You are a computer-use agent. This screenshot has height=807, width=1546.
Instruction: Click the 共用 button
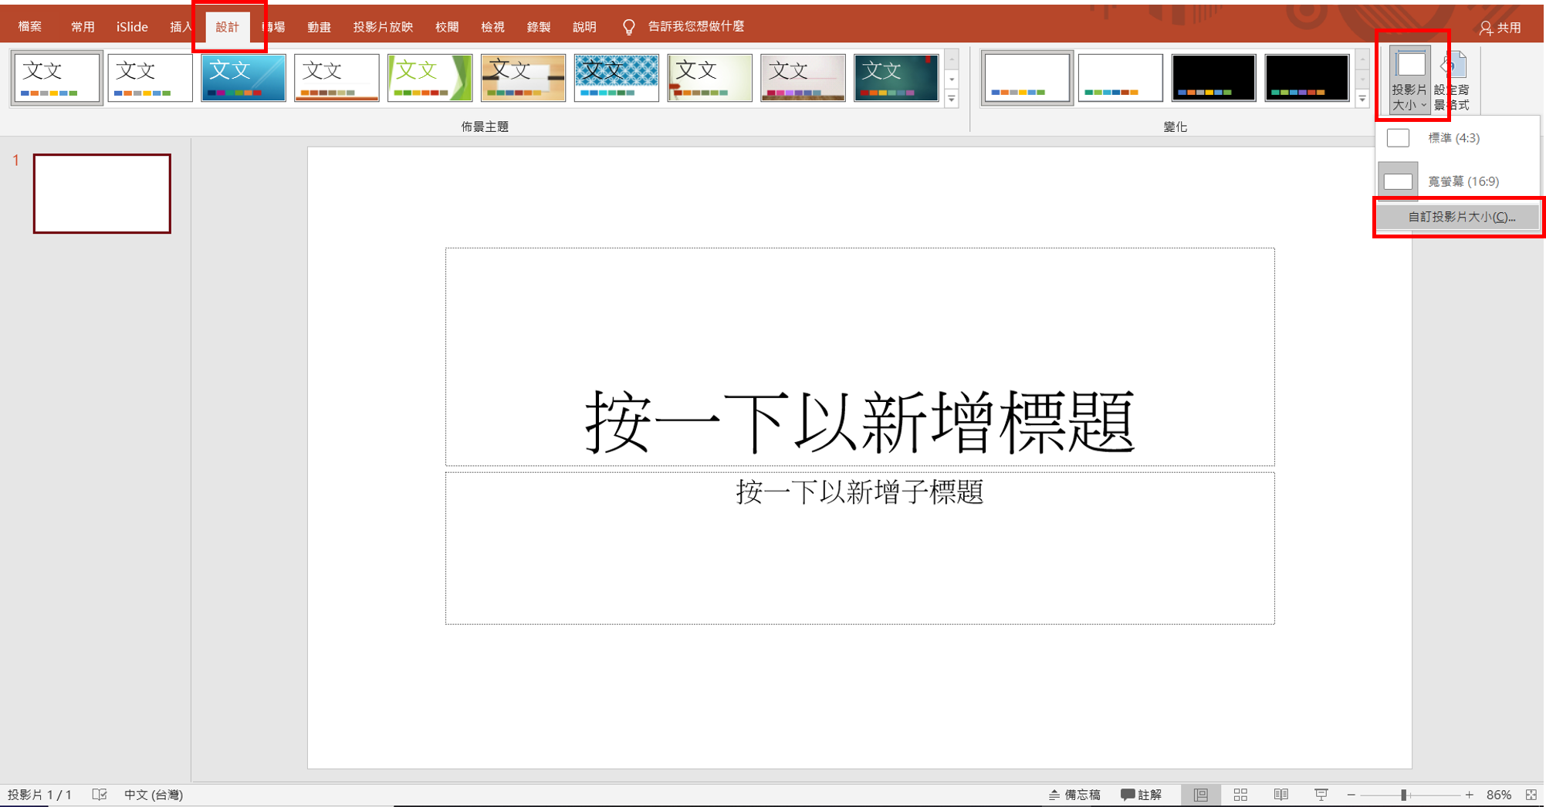pos(1500,25)
